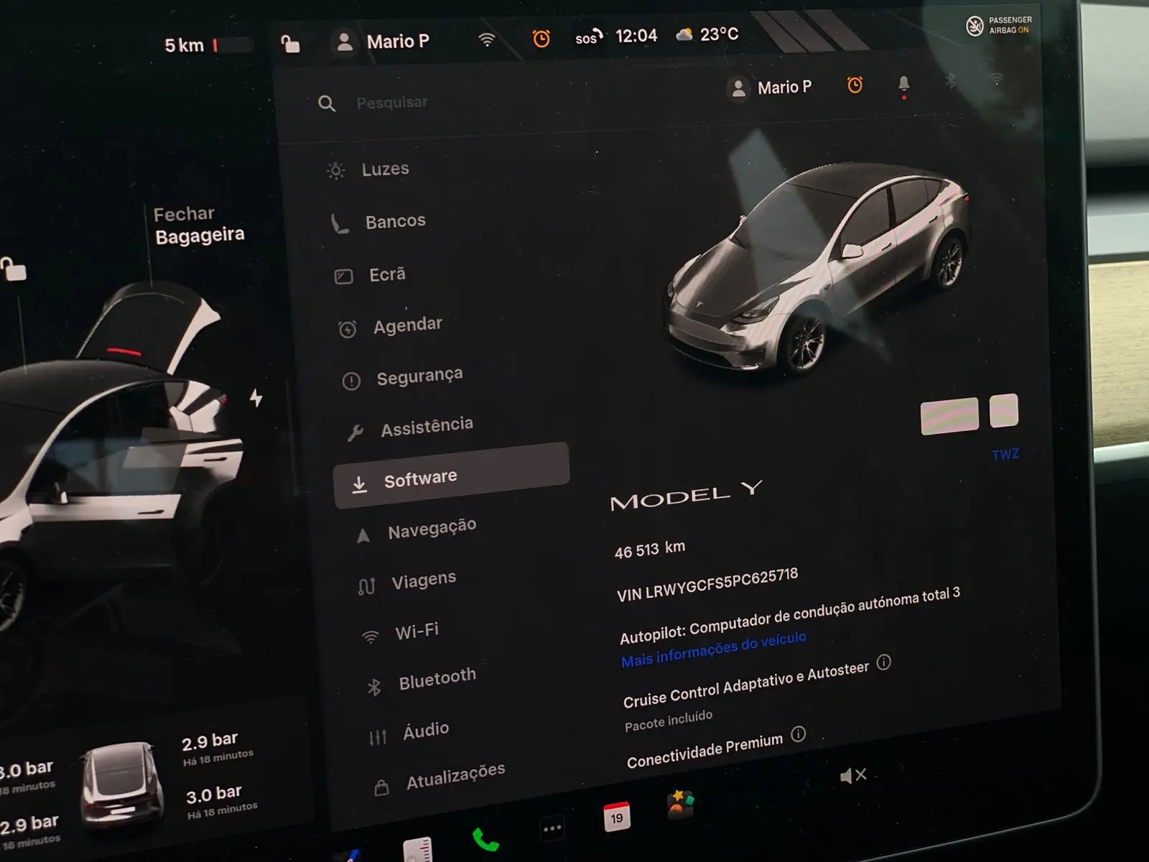Screen dimensions: 1149x862
Task: Select the wide color swatch under the car
Action: click(949, 416)
